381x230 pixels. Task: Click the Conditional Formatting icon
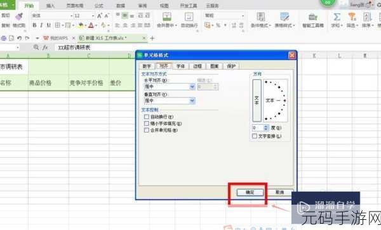coord(261,16)
